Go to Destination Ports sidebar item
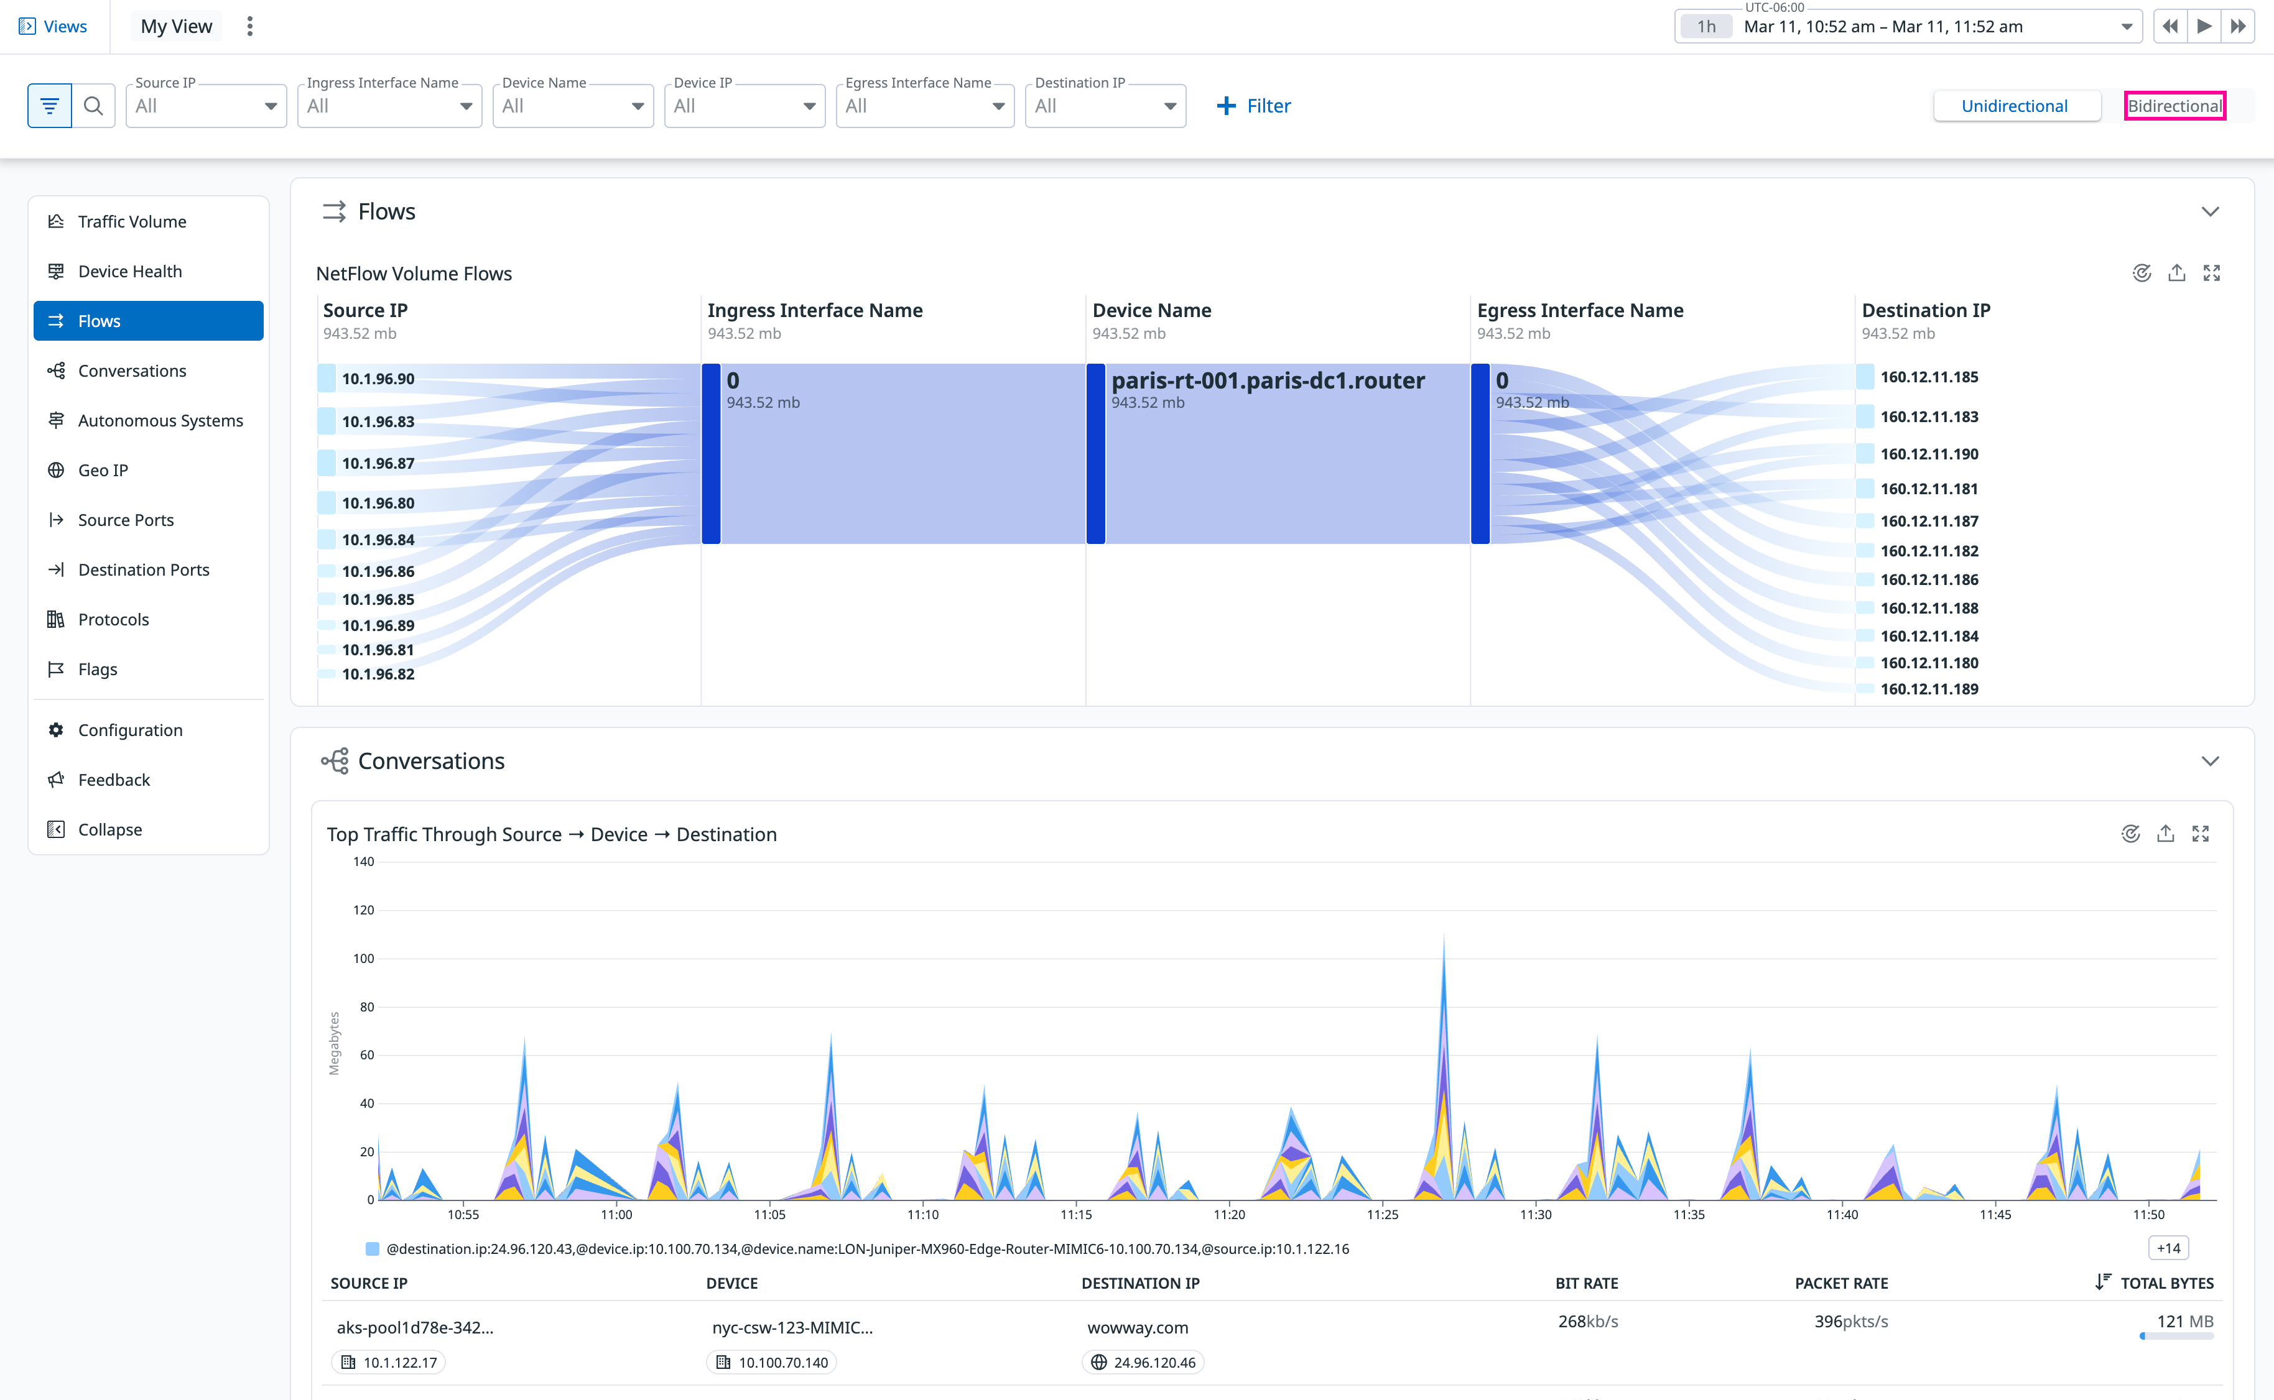 pos(144,569)
